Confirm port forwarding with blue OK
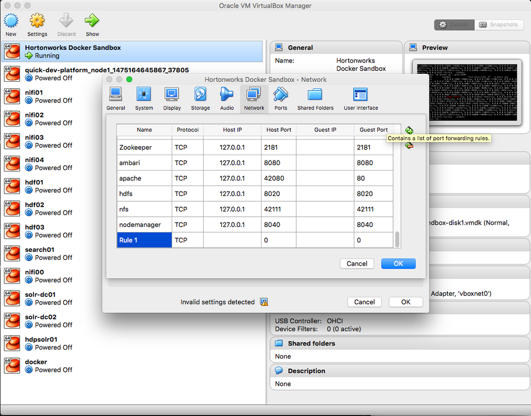This screenshot has height=416, width=531. (398, 264)
